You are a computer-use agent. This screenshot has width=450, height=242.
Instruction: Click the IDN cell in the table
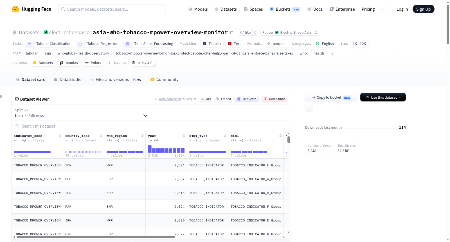tap(84, 165)
